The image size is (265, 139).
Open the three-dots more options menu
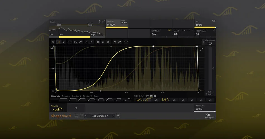(x=126, y=42)
